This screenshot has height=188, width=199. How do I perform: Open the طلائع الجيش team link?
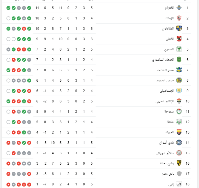coord(165,153)
